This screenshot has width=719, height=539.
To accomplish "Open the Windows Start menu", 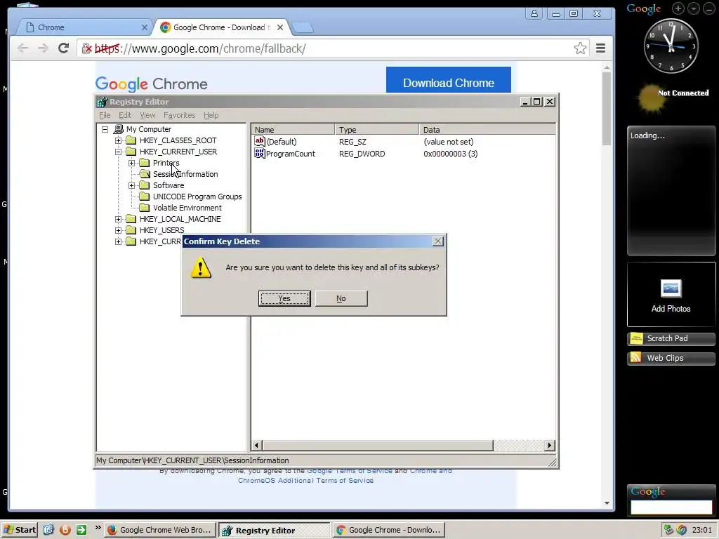I will (19, 530).
